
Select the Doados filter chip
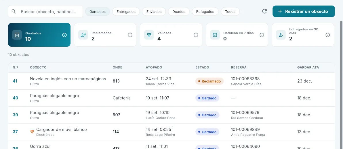(179, 11)
